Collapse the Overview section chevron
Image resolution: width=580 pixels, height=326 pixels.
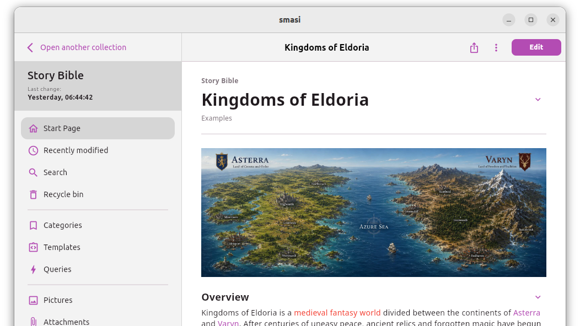(x=538, y=297)
